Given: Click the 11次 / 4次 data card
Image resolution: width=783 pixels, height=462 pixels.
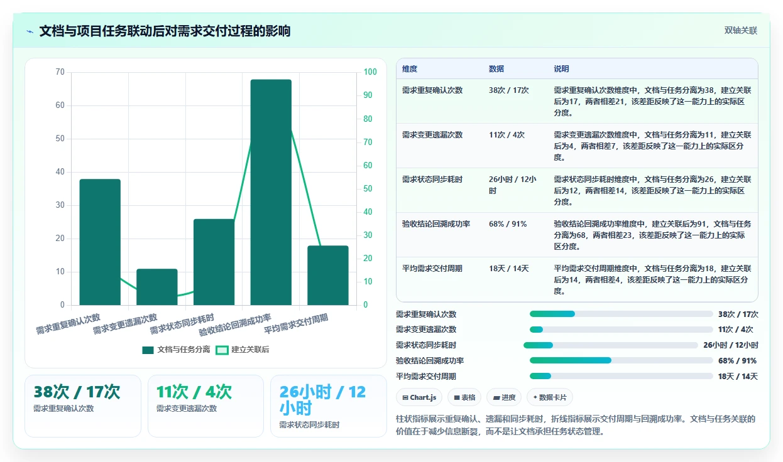Looking at the screenshot, I should (x=205, y=406).
